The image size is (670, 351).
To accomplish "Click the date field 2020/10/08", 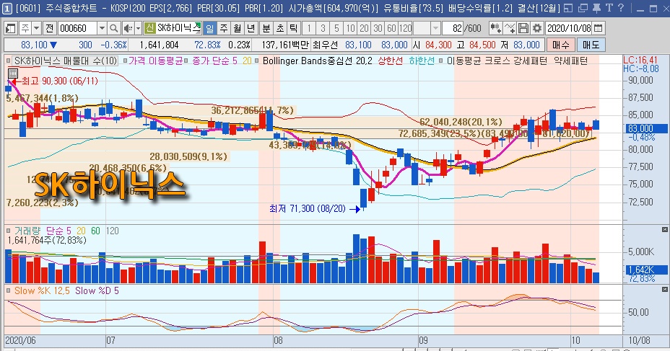I will tap(569, 29).
